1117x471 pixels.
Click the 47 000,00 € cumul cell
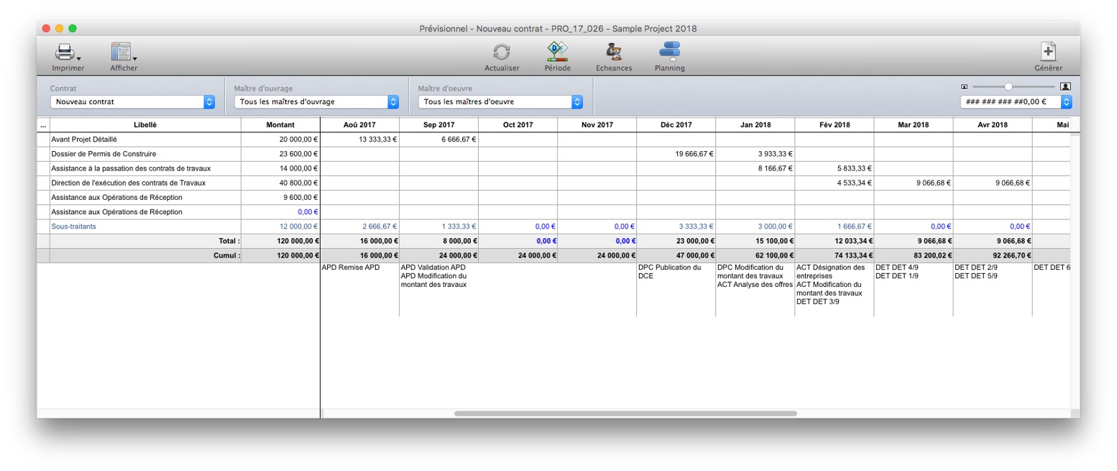(676, 255)
